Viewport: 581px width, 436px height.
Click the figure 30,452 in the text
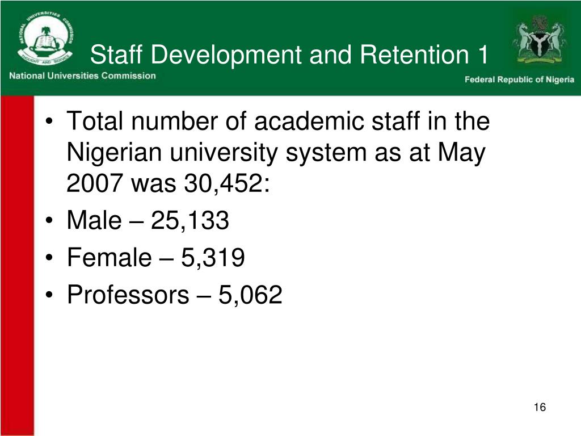click(224, 183)
